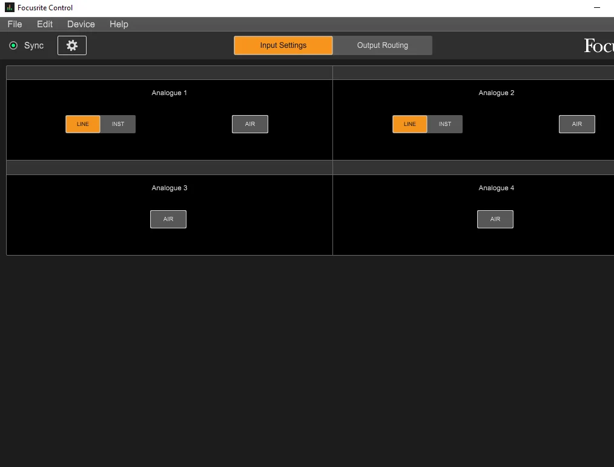Click the Focusrite Control app icon in title bar
This screenshot has width=614, height=467.
[x=10, y=7]
